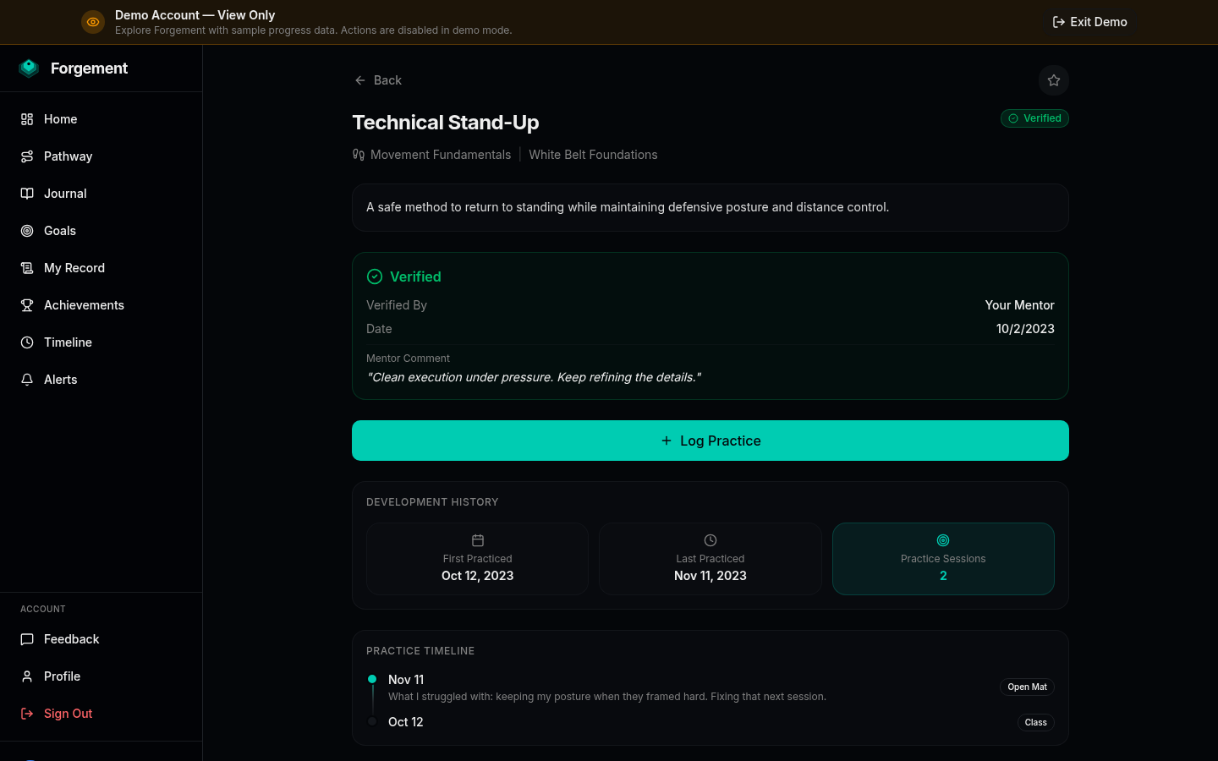
Task: Click the Open Mat tag
Action: click(1027, 687)
